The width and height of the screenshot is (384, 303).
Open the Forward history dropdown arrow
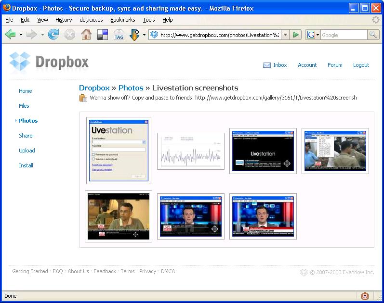coord(42,35)
